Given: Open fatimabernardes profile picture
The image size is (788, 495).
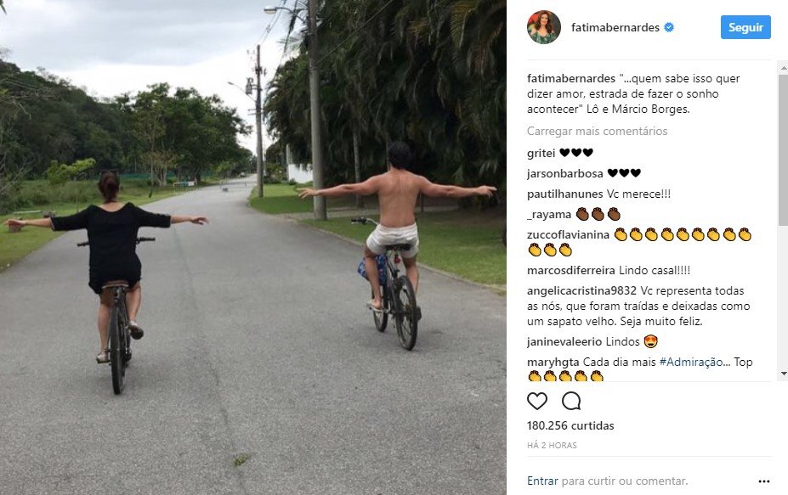Looking at the screenshot, I should point(544,27).
